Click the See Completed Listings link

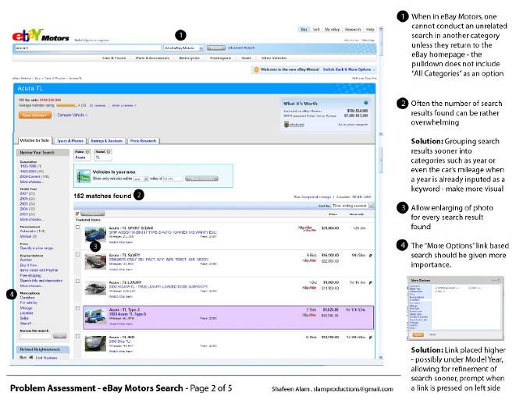312,197
